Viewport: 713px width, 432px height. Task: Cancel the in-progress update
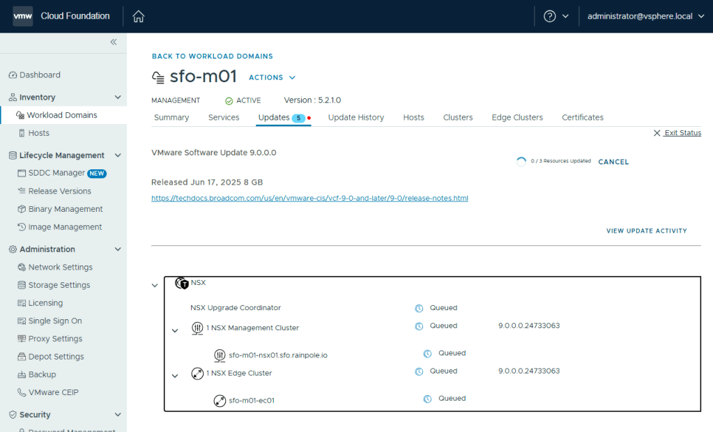[x=613, y=162]
